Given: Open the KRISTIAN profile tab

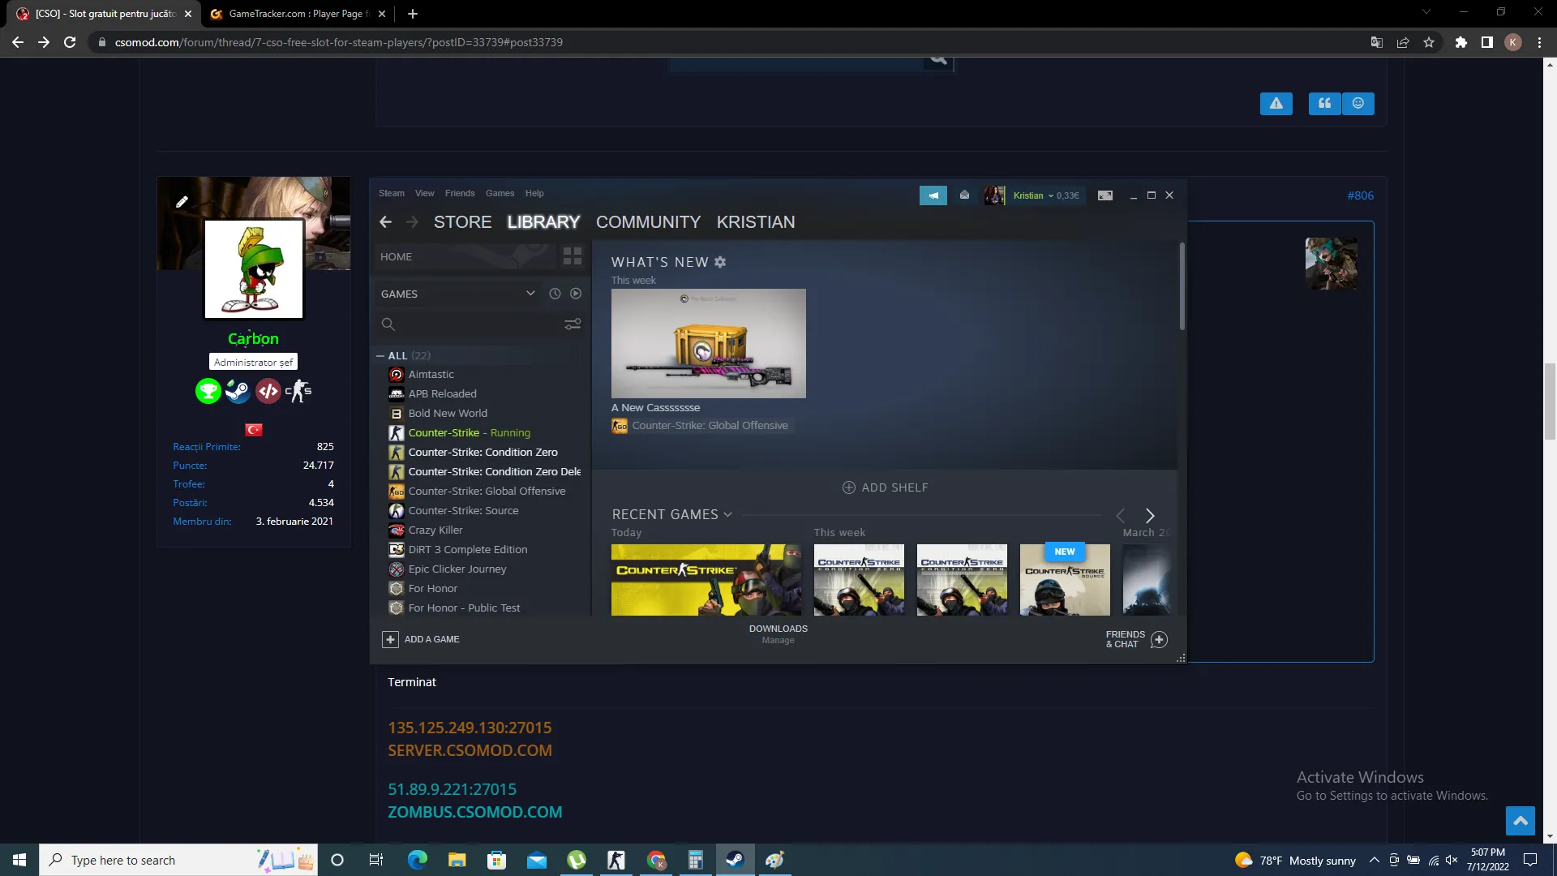Looking at the screenshot, I should point(756,222).
